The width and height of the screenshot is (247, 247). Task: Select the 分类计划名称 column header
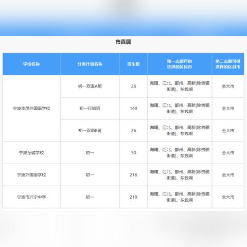tap(90, 64)
